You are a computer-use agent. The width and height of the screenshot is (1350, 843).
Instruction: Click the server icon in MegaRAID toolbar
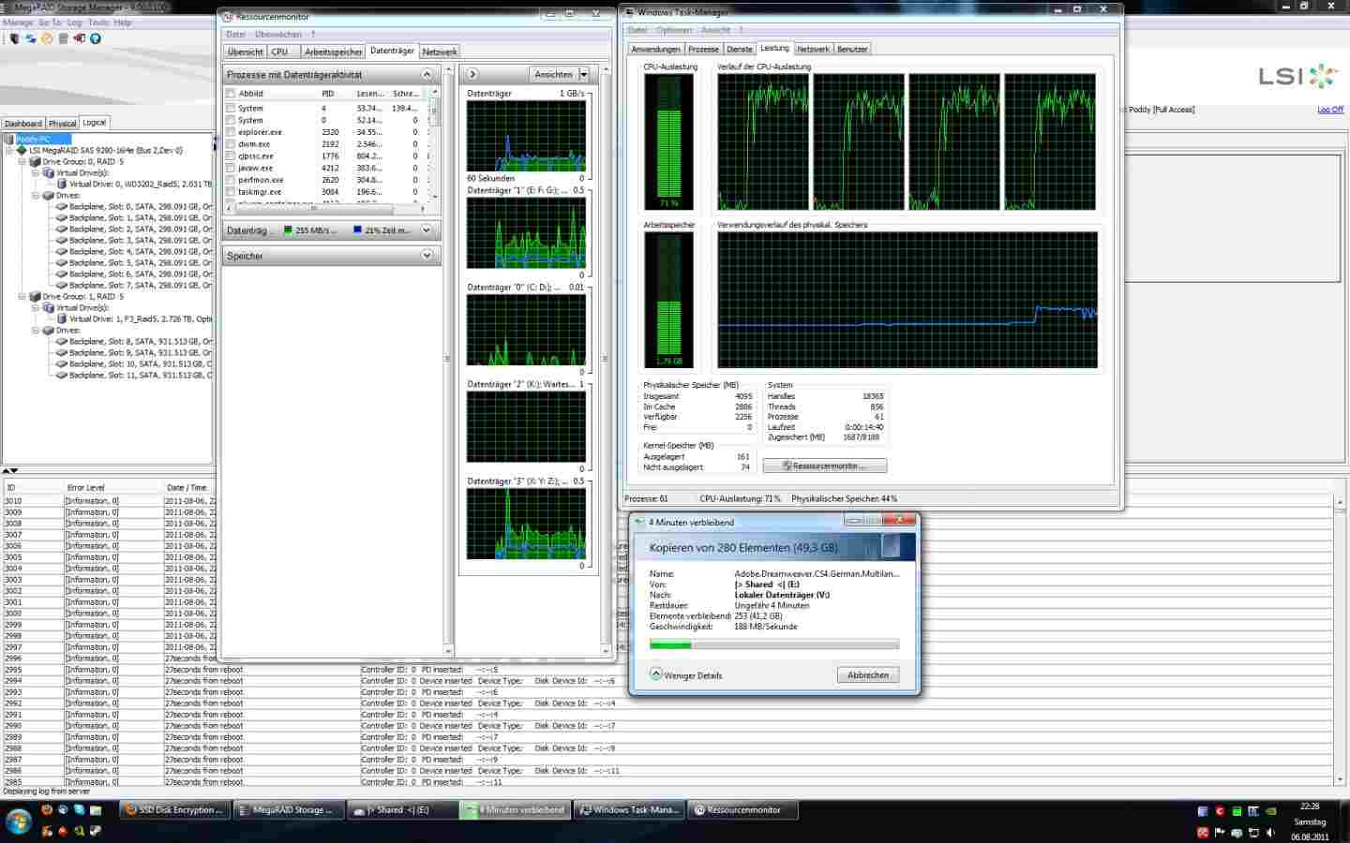(x=13, y=38)
